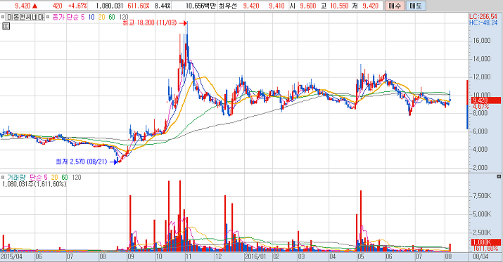Click the 시 9,600 open price
Image resolution: width=503 pixels, height=262 pixels.
pyautogui.click(x=303, y=6)
